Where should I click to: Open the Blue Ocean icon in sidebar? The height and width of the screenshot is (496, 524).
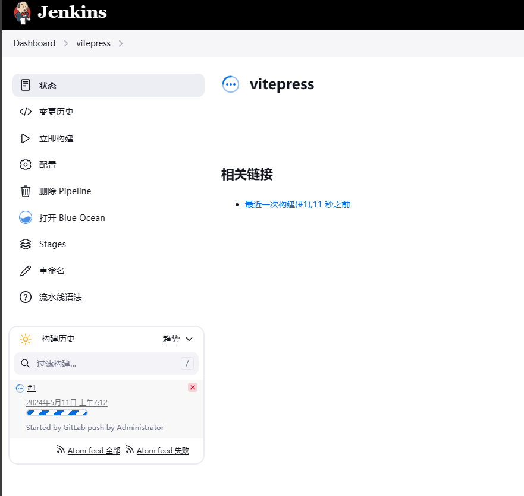[x=26, y=217]
